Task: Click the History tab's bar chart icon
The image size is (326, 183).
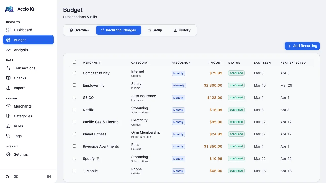Action: click(175, 30)
